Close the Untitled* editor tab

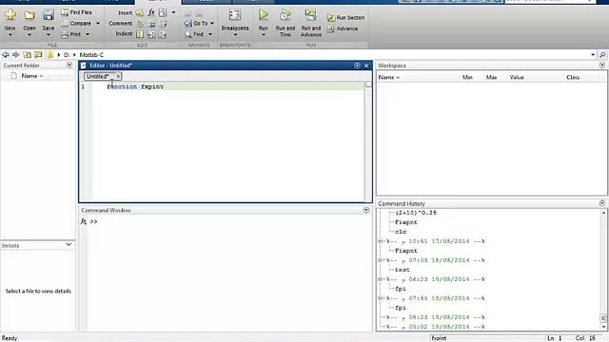point(118,76)
